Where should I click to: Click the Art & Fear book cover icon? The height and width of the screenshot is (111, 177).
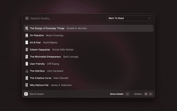point(27,43)
